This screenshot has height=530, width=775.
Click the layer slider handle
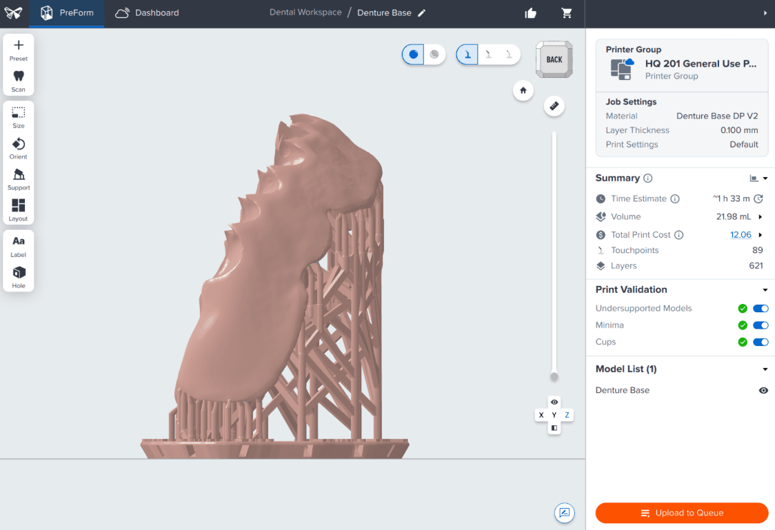[x=554, y=377]
